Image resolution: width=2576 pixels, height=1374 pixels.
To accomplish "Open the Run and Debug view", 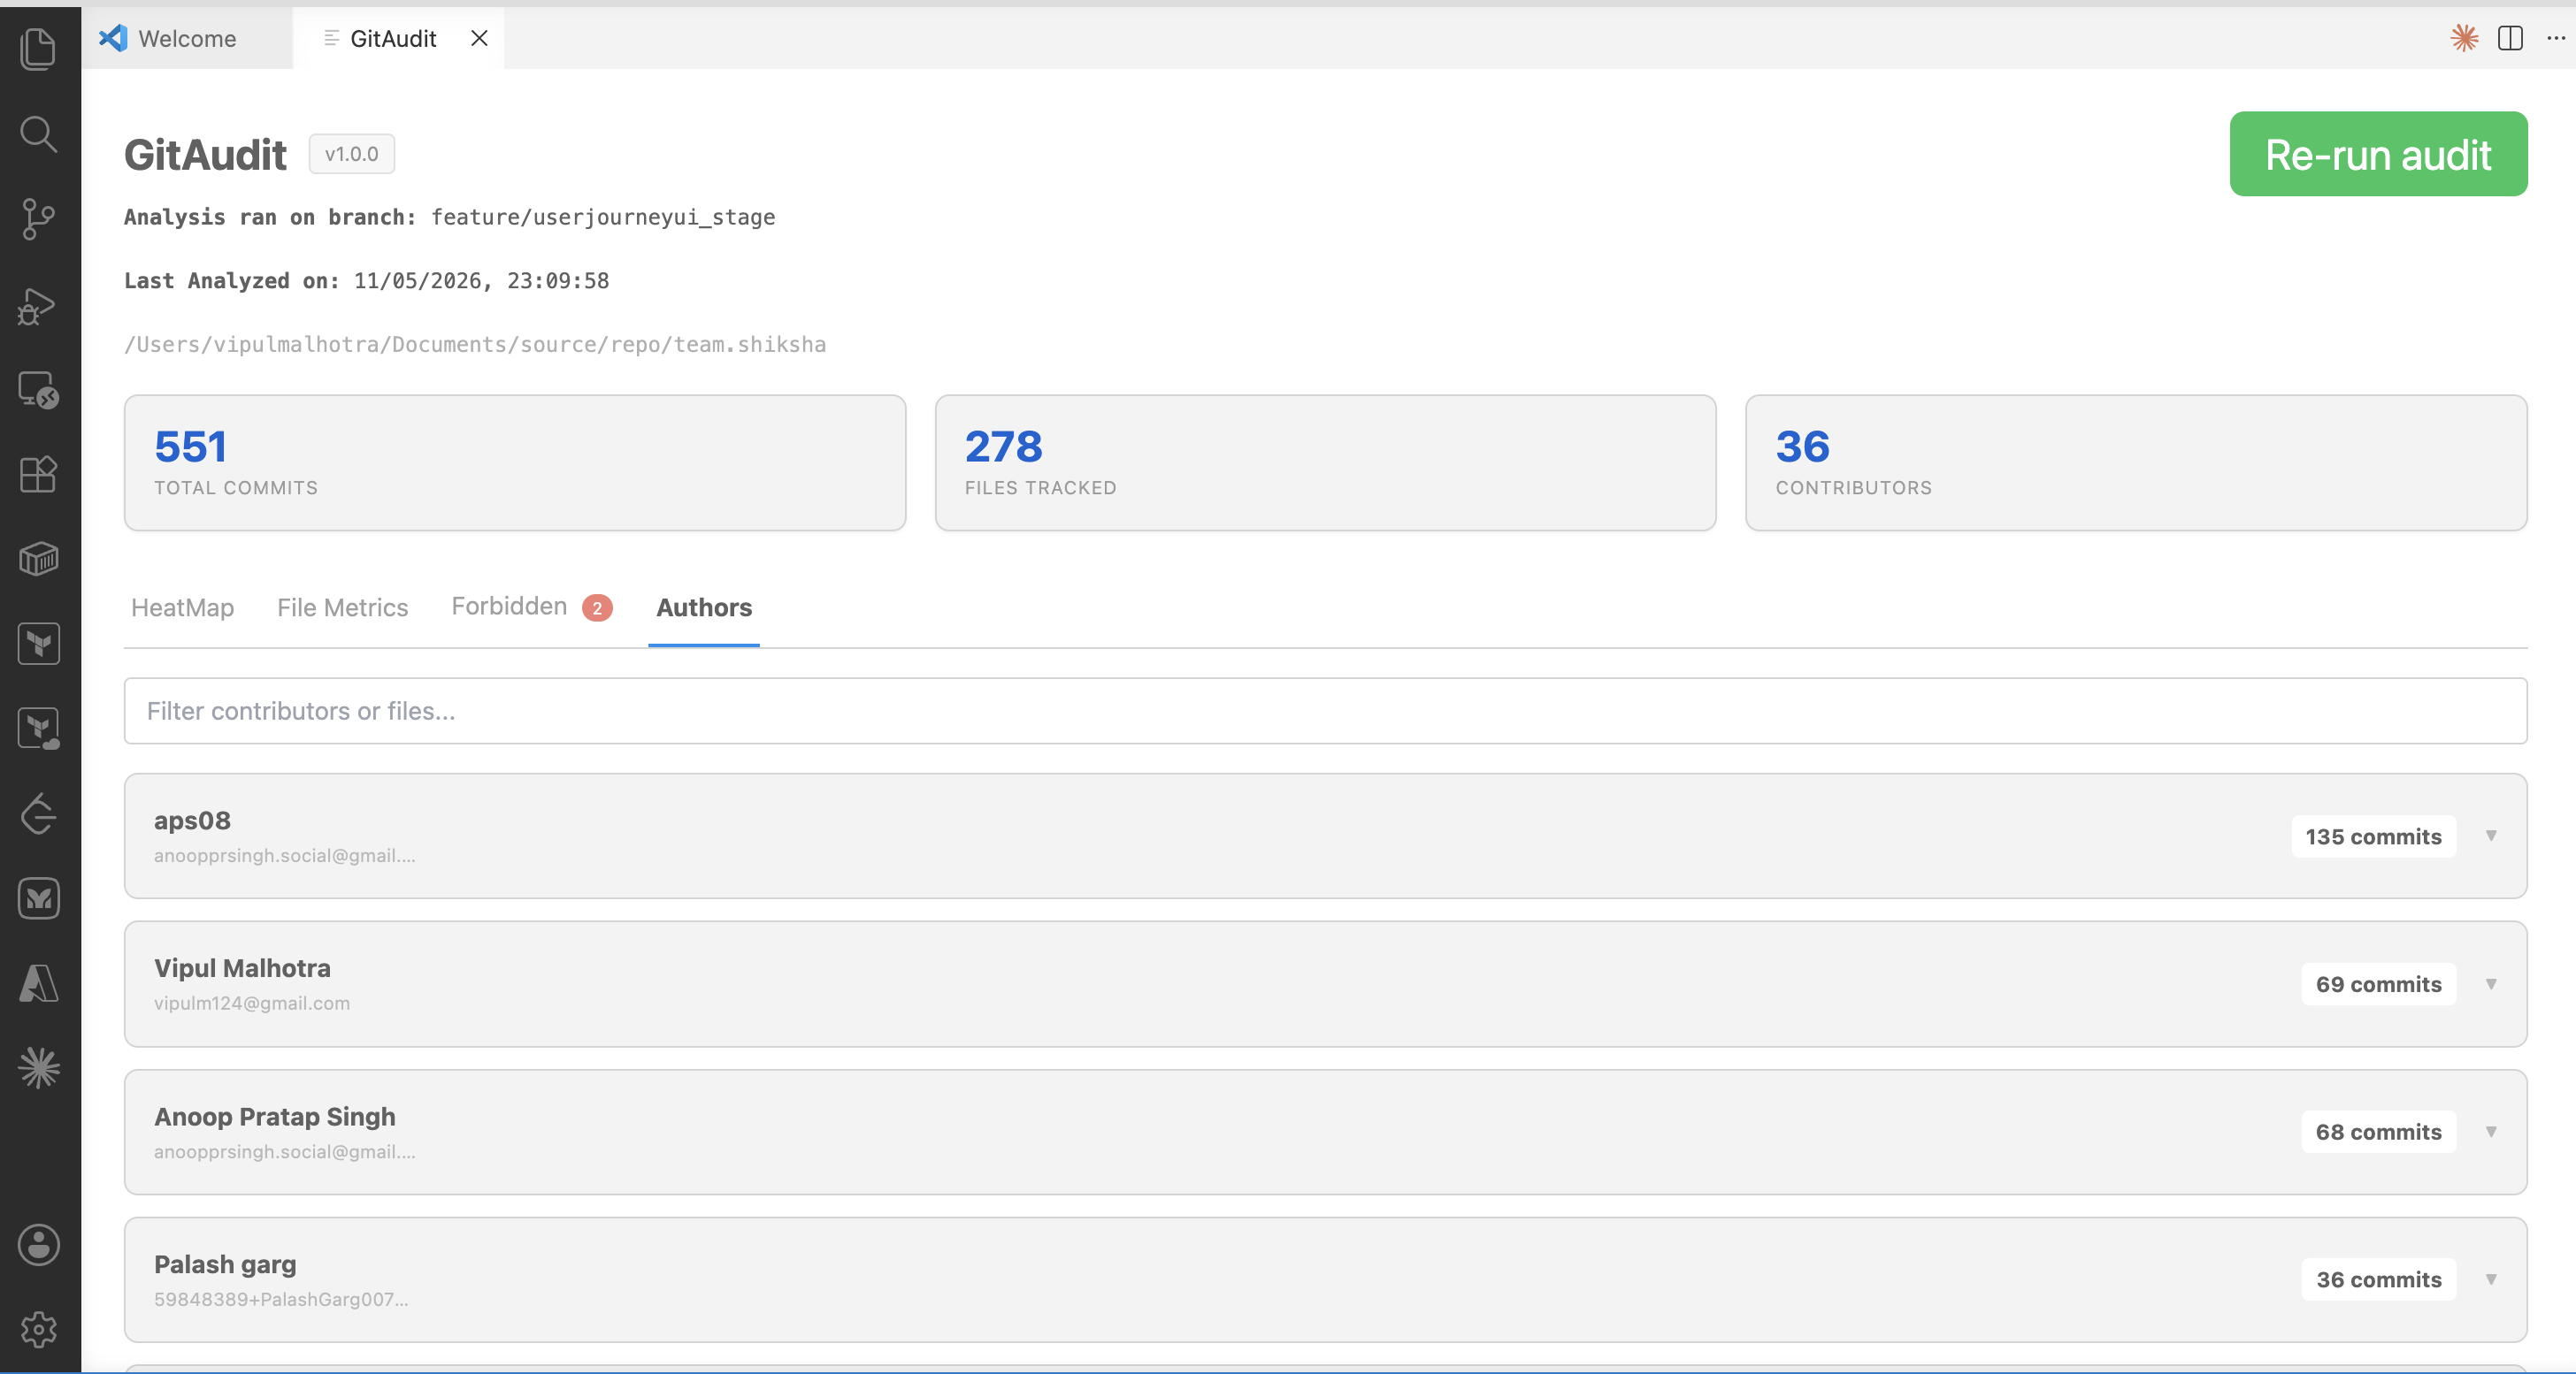I will 38,305.
